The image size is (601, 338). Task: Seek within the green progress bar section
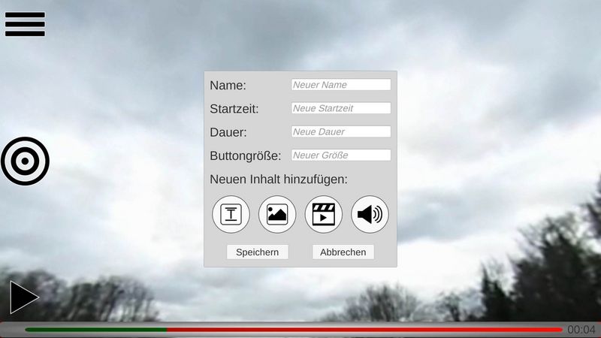96,330
